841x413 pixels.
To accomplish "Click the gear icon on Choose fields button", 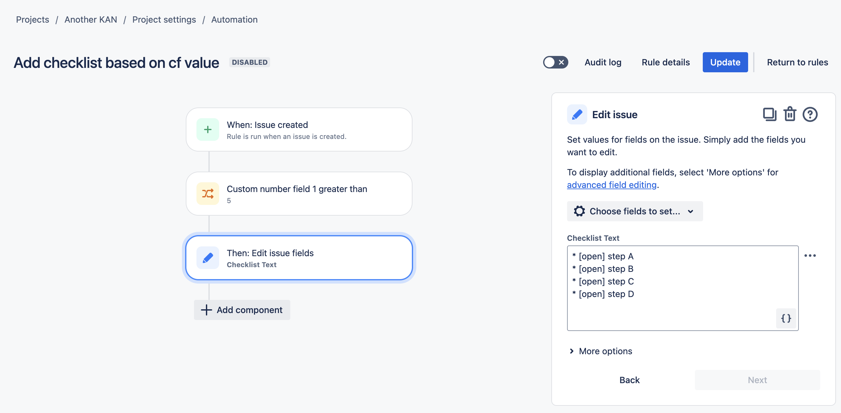I will pos(579,211).
